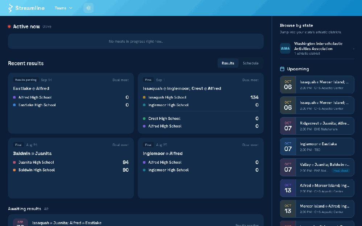Click Eastlake High School in Eastlake @ Alfred

coord(37,105)
